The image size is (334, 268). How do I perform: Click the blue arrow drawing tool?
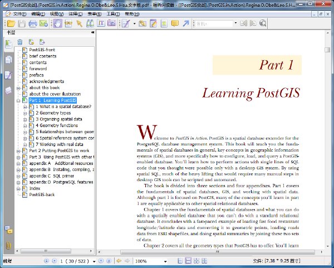coord(186,23)
